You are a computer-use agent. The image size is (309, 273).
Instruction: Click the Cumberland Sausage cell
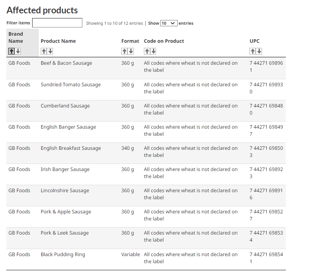[x=65, y=106]
